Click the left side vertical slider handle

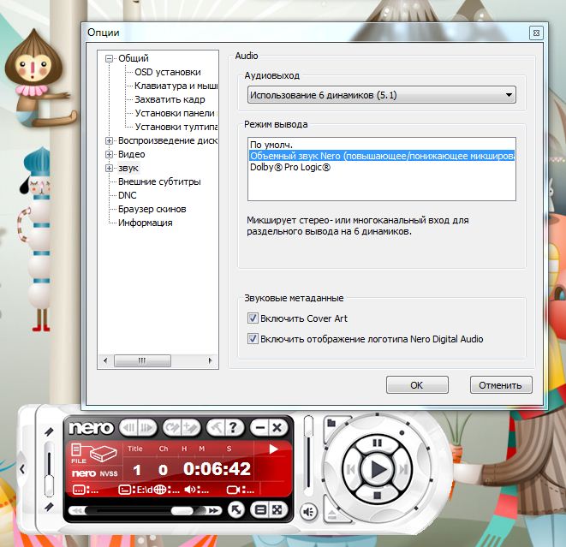point(49,485)
